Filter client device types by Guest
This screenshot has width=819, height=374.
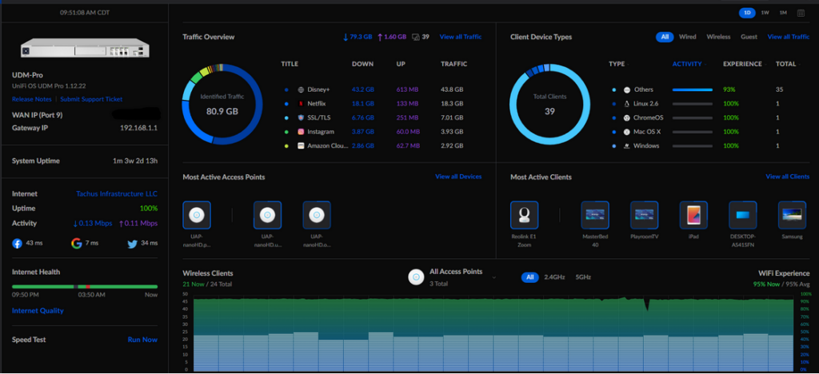point(749,37)
